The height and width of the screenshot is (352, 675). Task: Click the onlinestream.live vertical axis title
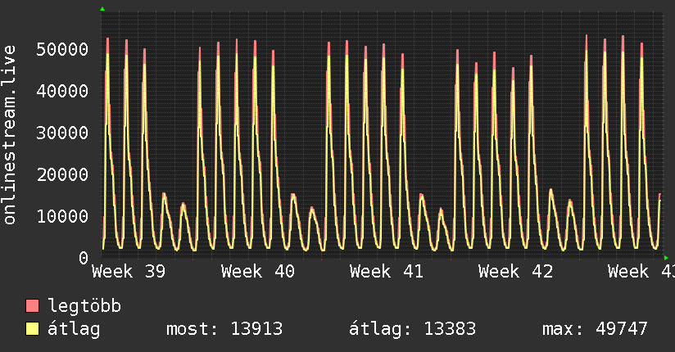click(9, 135)
